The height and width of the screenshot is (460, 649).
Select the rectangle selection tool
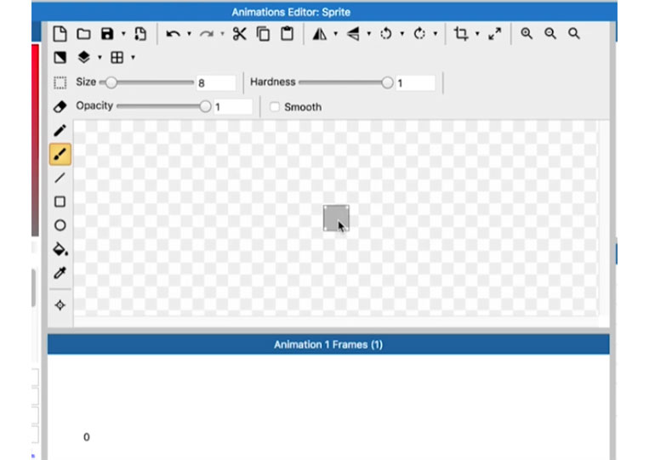(60, 82)
